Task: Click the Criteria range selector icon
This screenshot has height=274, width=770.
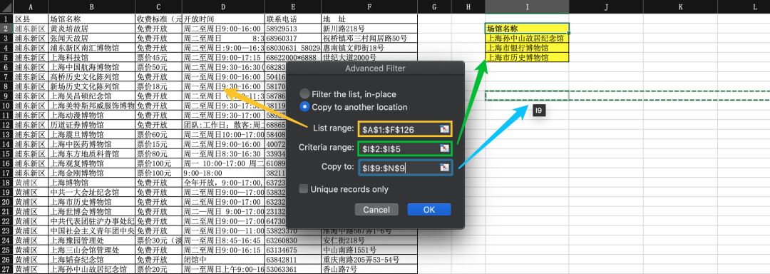Action: coord(444,148)
